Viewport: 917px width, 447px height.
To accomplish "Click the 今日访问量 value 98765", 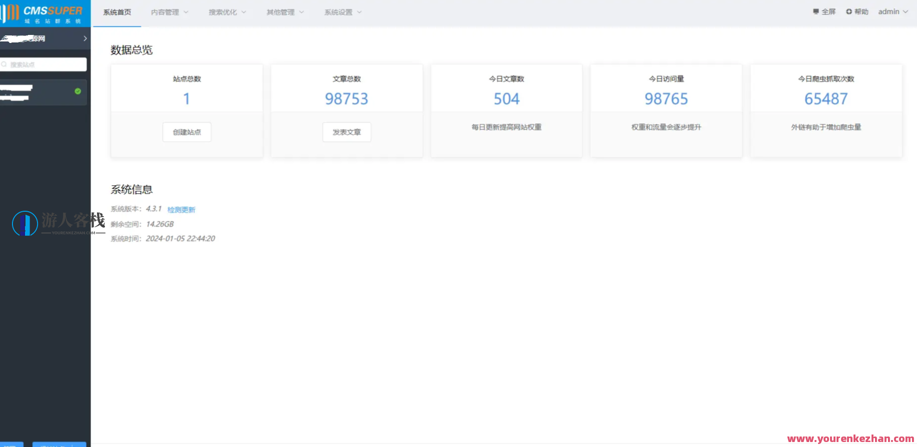I will 666,99.
